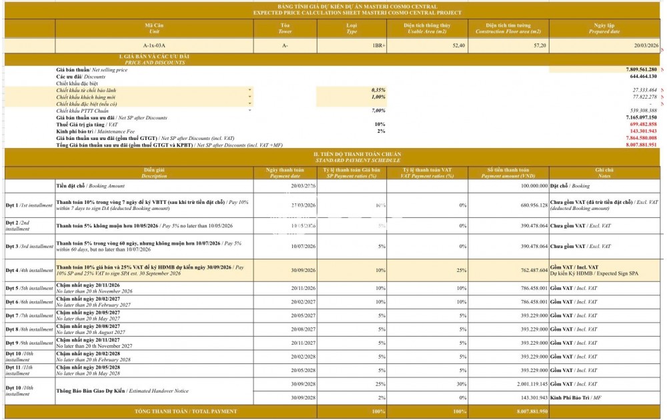Open dropdown for Chiết khấu từ chối bảo lãnh
667x420 pixels.
click(x=249, y=90)
